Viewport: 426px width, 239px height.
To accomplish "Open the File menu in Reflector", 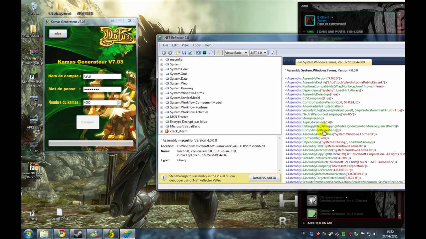I will 165,45.
